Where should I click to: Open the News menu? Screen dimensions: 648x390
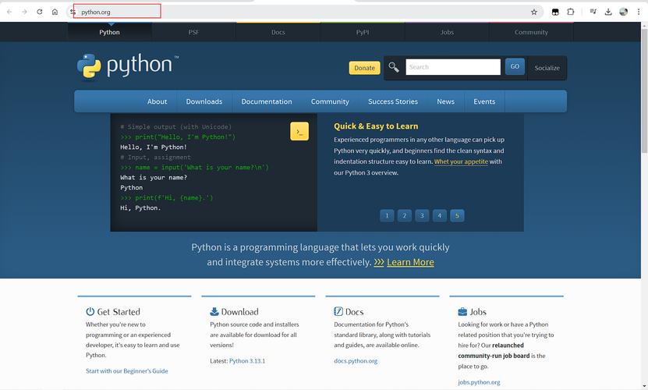445,101
